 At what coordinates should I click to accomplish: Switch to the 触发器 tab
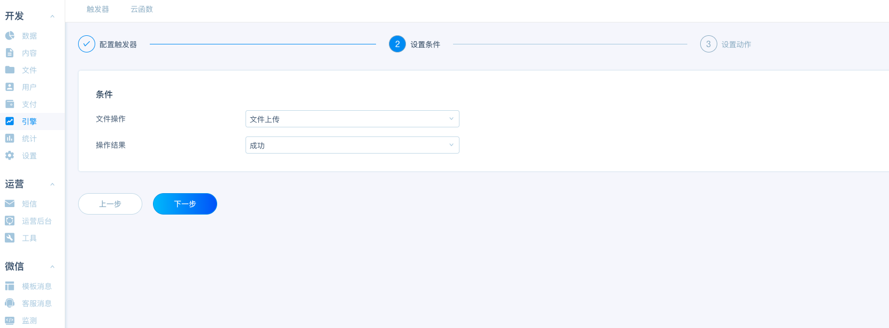point(98,9)
